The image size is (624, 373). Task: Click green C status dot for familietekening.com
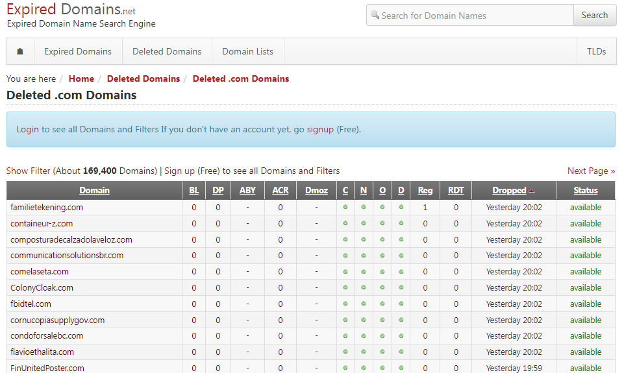(345, 207)
